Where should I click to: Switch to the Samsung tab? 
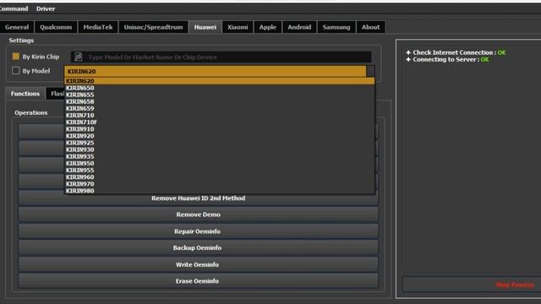336,27
